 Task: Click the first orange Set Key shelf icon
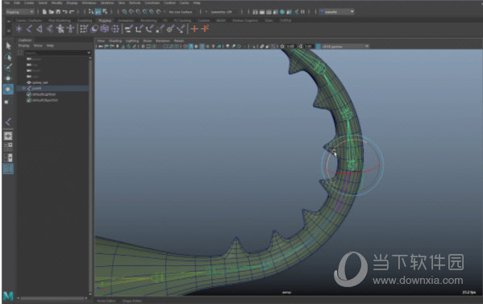point(194,29)
